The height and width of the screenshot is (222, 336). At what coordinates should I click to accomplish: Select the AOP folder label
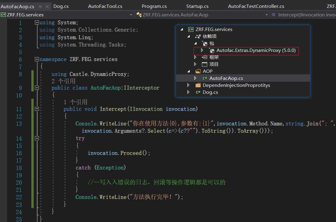pos(207,71)
